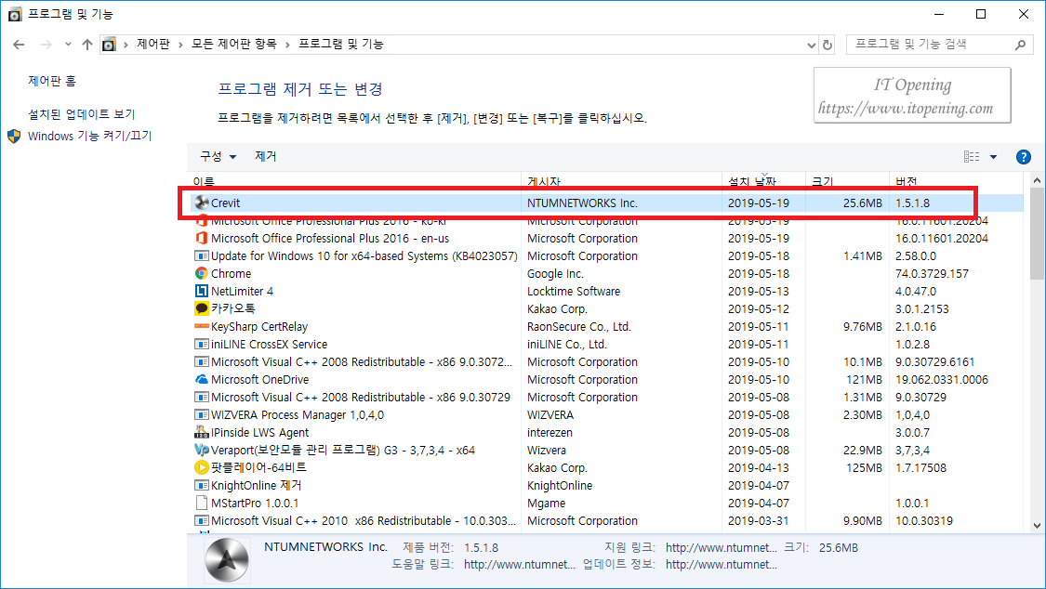Click the Google Inc. publisher cell
The width and height of the screenshot is (1046, 589).
coord(555,273)
